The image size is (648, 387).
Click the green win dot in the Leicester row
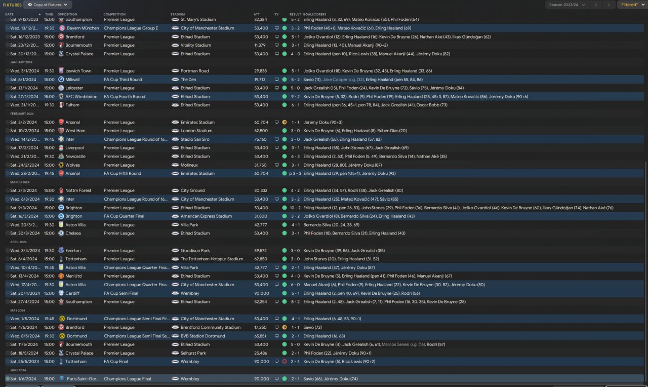285,88
